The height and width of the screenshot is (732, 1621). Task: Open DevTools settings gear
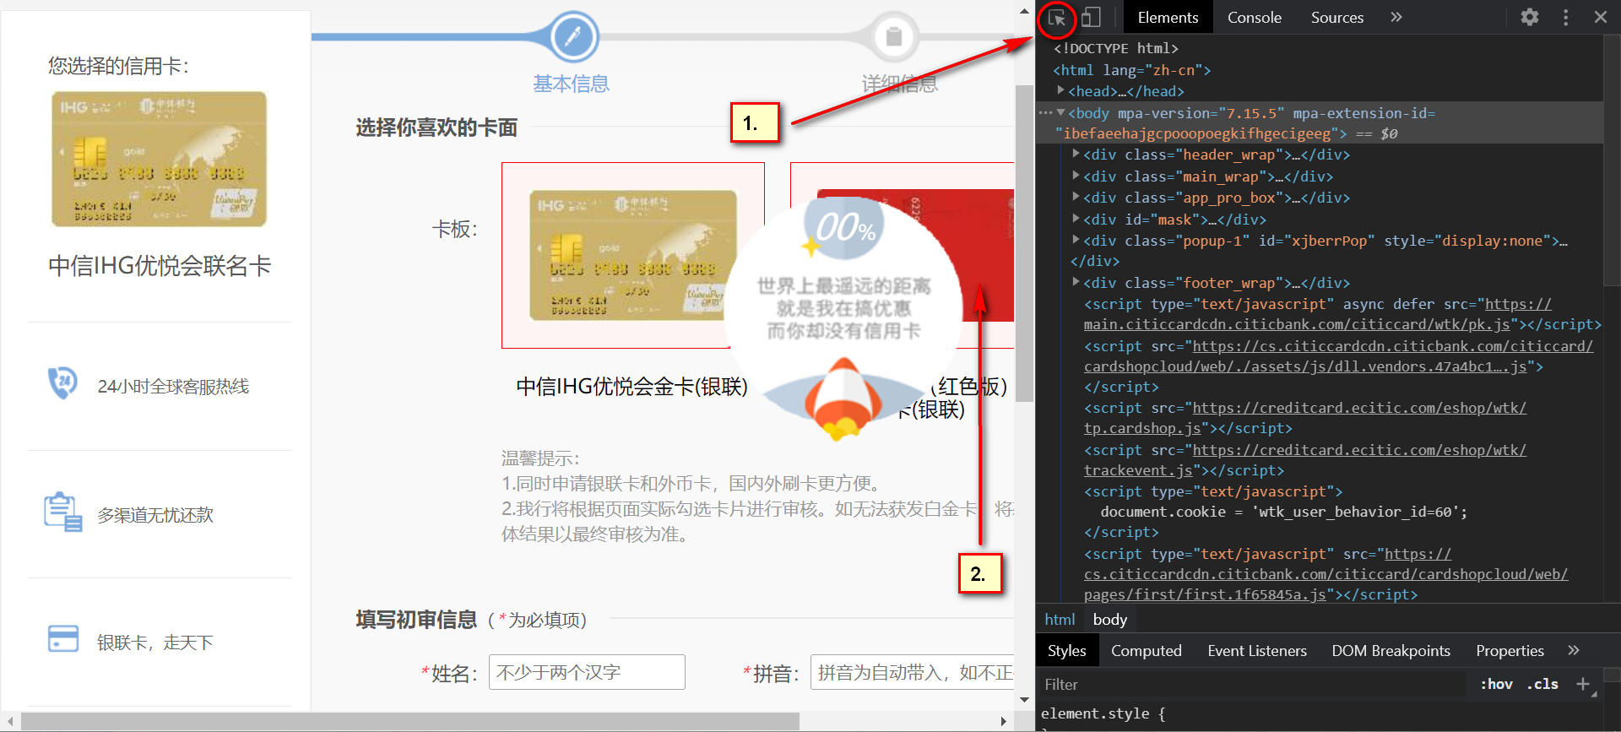[x=1529, y=17]
